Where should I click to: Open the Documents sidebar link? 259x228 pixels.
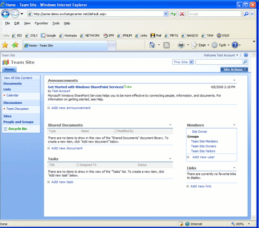13,84
